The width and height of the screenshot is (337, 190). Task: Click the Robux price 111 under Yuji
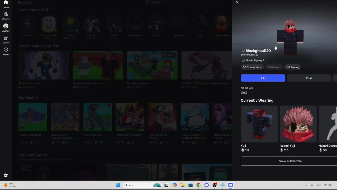tap(245, 150)
